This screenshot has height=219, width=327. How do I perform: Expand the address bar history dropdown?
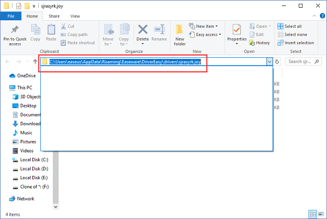point(269,62)
